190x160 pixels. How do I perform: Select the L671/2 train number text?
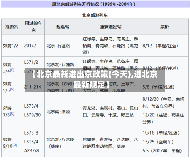coord(31,62)
